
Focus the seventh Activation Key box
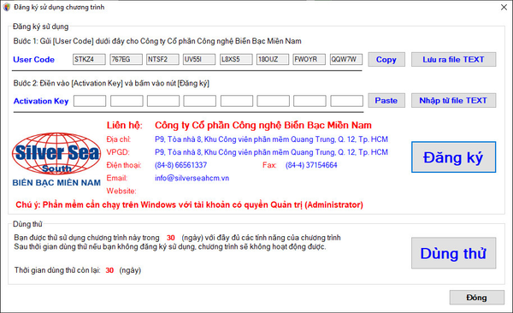pos(310,101)
